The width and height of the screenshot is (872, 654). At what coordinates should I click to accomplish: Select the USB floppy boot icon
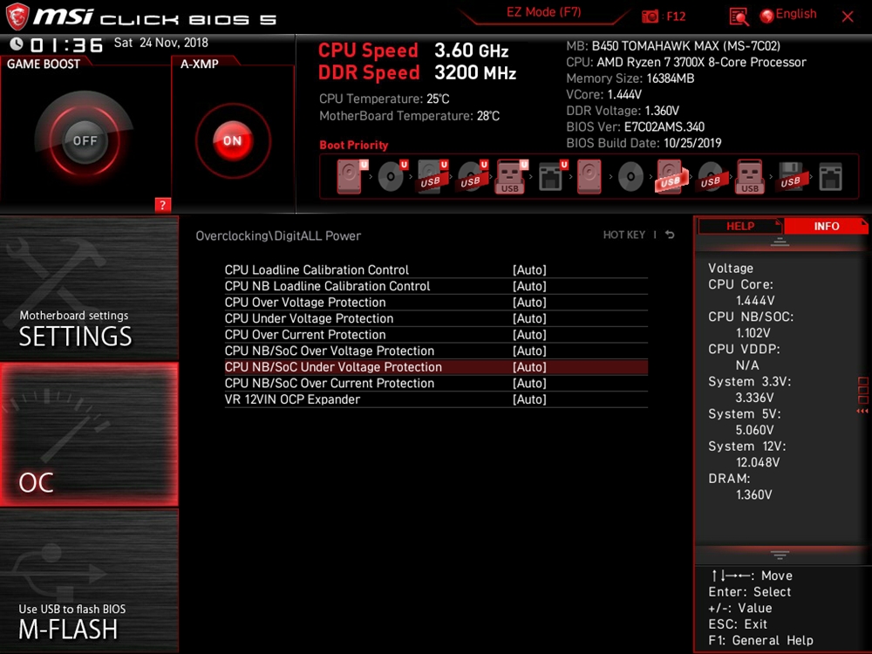point(791,176)
